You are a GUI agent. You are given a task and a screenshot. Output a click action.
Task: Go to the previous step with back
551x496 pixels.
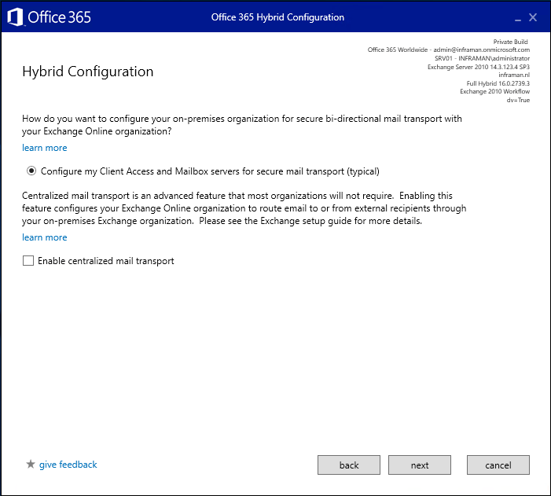pyautogui.click(x=349, y=465)
